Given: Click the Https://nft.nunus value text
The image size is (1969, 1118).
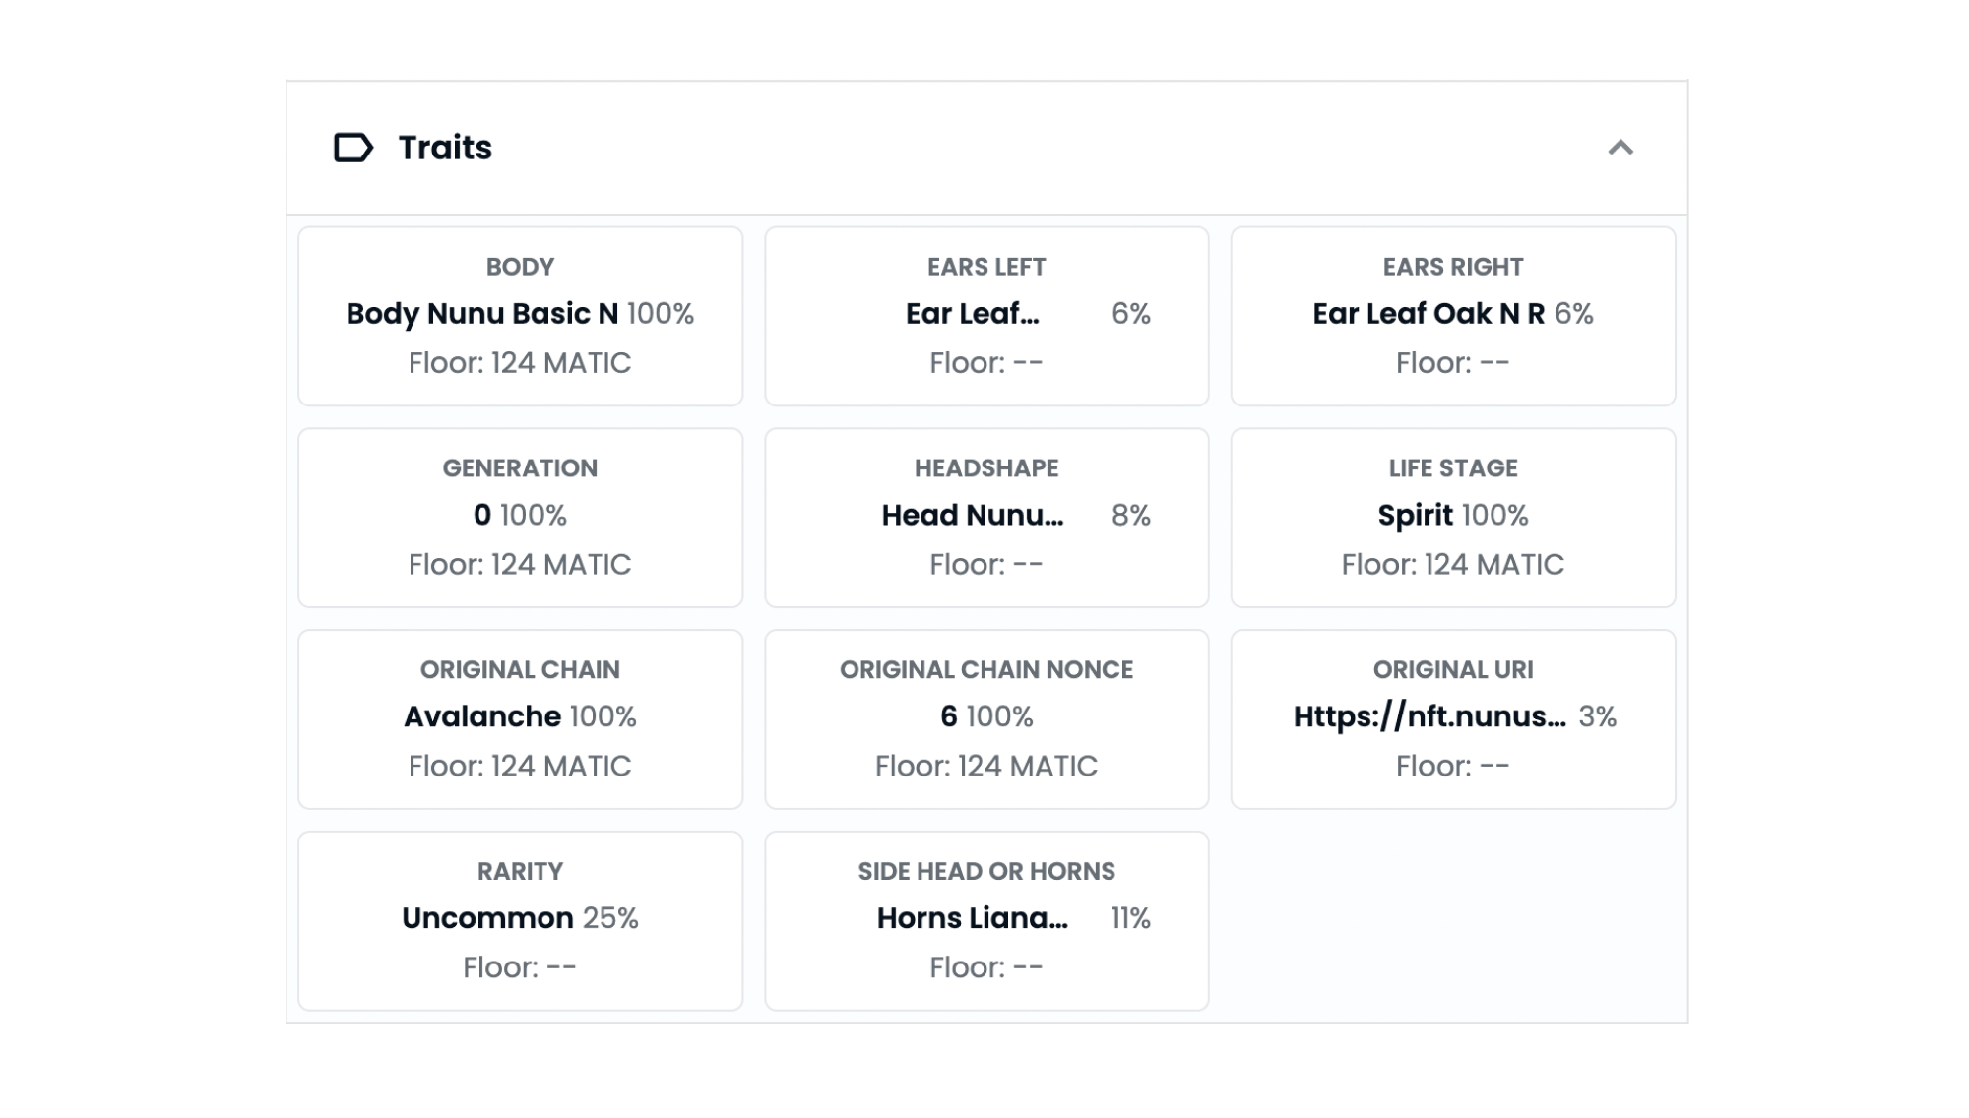Looking at the screenshot, I should 1429,716.
